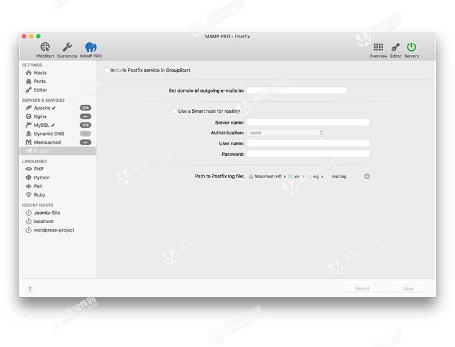
Task: Open the Editor from the top toolbar
Action: click(395, 50)
